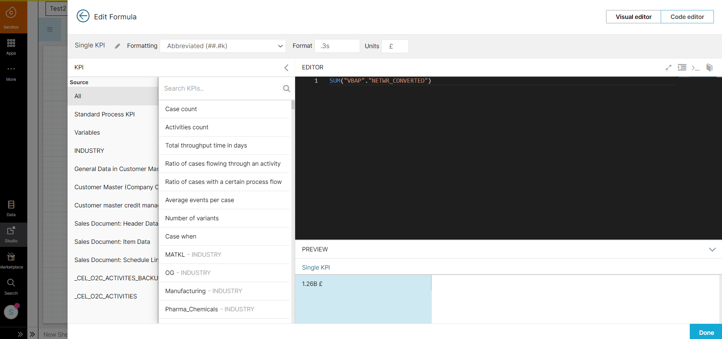Select Sales Document: Item Data source

coord(113,242)
